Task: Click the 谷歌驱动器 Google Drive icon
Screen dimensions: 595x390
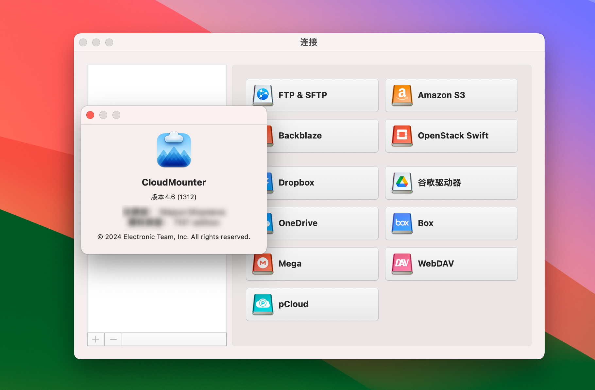Action: pyautogui.click(x=402, y=183)
